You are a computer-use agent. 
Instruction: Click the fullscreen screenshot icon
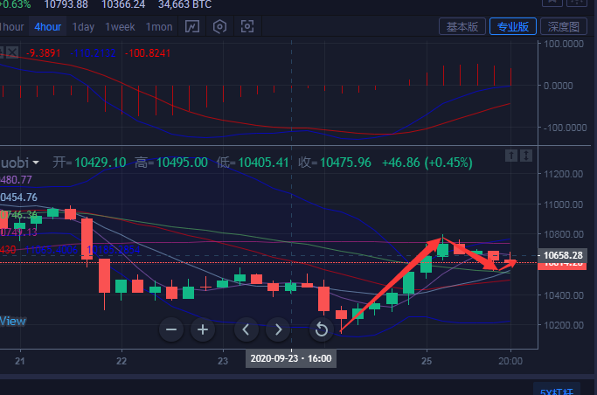[x=247, y=26]
